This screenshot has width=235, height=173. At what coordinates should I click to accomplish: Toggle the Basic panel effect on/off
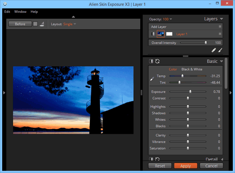click(151, 61)
